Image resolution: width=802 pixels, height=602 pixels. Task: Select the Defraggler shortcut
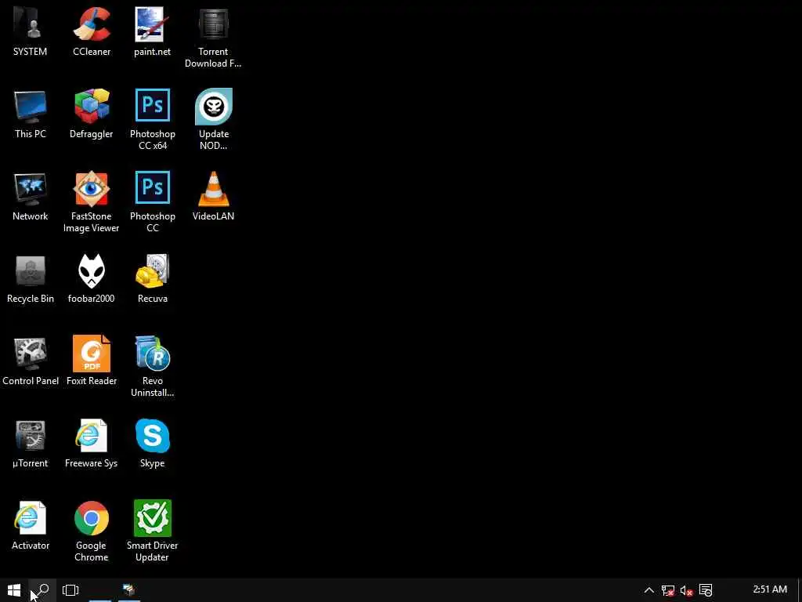coord(92,114)
